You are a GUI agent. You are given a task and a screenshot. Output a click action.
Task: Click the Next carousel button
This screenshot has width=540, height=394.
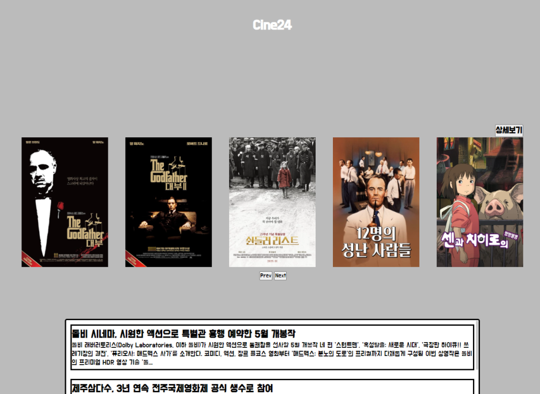pyautogui.click(x=280, y=276)
